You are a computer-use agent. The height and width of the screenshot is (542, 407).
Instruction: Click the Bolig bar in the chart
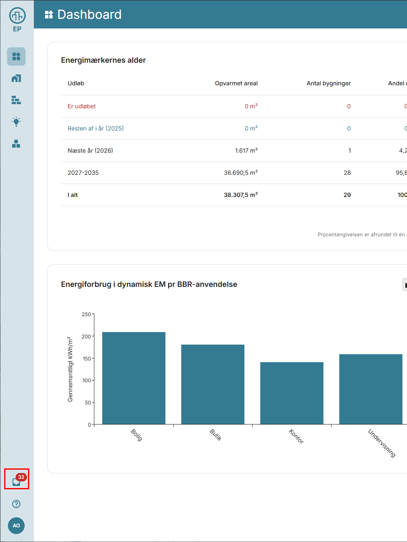pos(134,378)
